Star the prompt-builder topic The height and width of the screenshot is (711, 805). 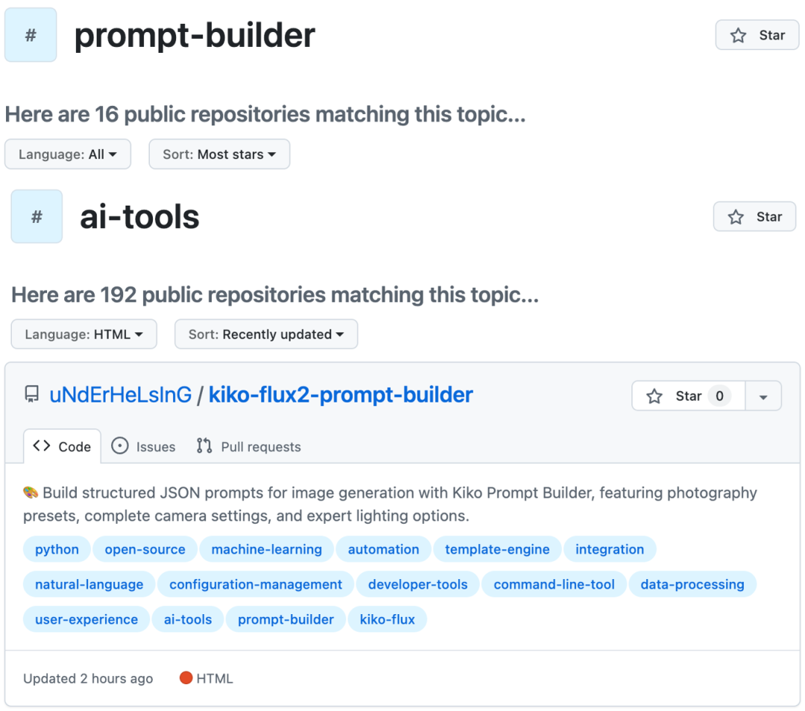[x=756, y=35]
